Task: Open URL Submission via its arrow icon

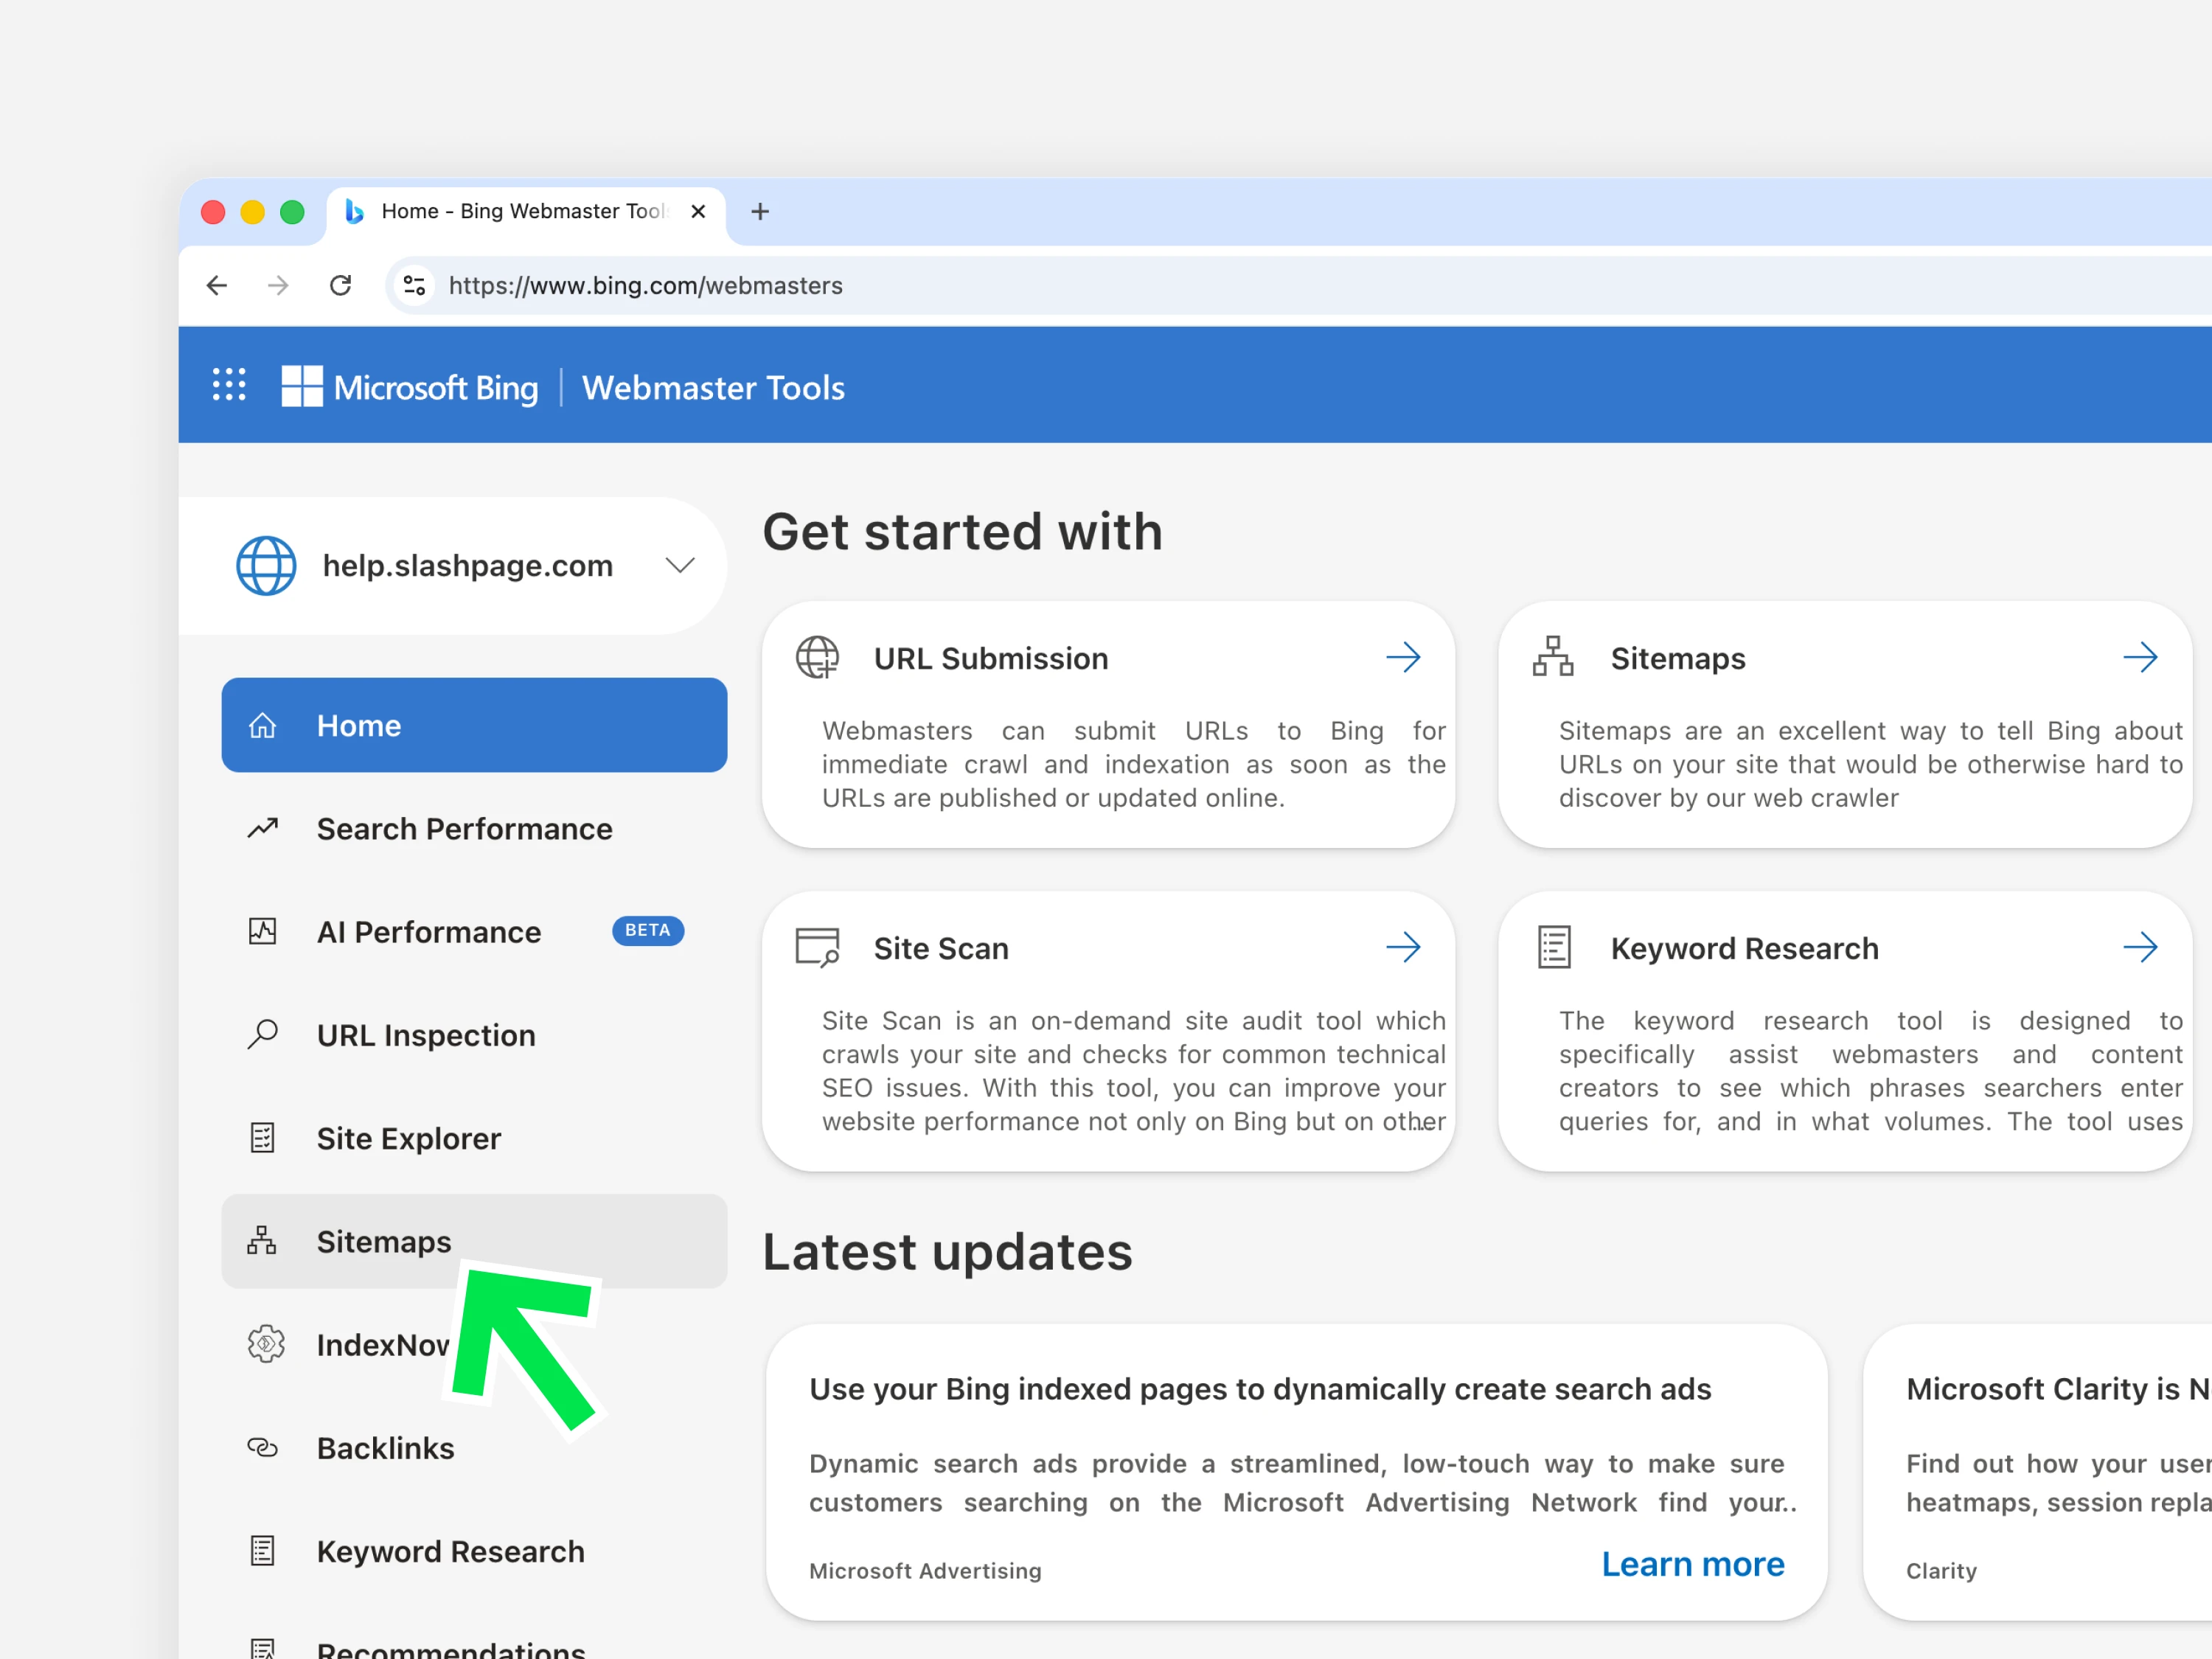Action: coord(1403,658)
